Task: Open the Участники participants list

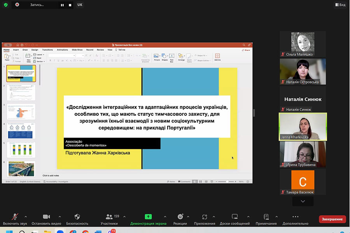Action: 109,217
